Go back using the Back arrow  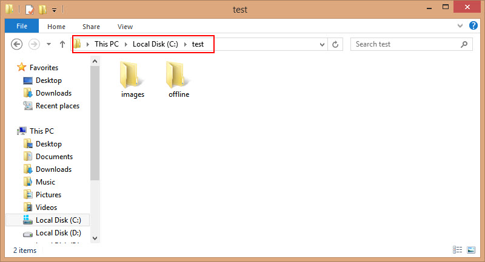coord(17,44)
